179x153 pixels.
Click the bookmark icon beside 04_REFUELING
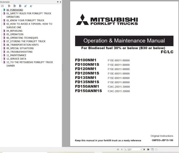(4, 31)
